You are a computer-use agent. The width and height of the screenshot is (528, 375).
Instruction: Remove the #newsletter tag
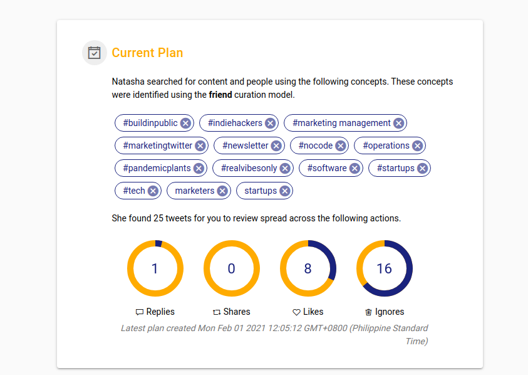coord(276,145)
